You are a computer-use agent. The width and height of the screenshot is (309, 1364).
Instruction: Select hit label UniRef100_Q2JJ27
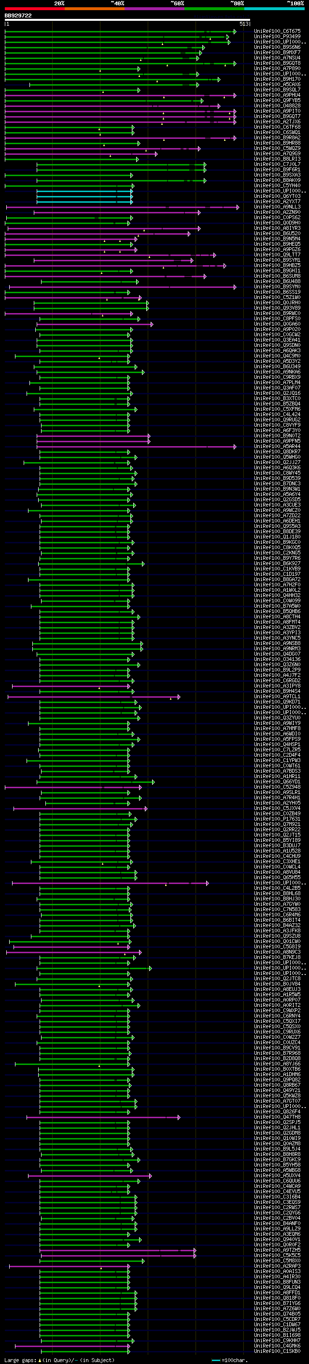pyautogui.click(x=277, y=462)
